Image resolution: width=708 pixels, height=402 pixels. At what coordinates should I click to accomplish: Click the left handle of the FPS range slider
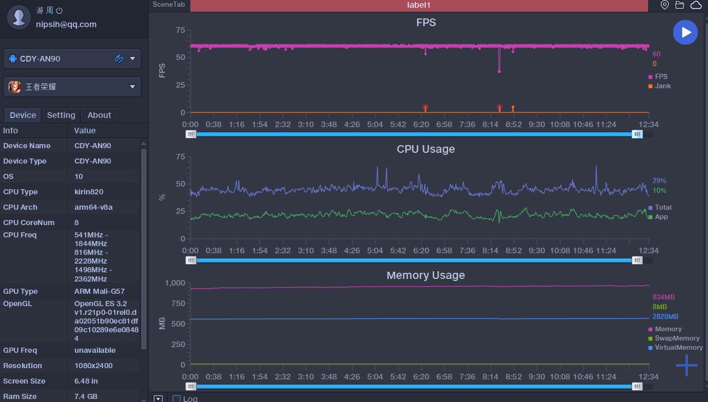click(x=191, y=134)
